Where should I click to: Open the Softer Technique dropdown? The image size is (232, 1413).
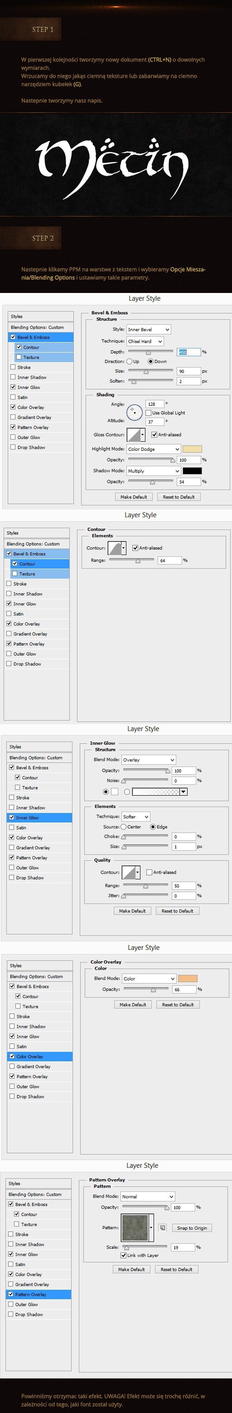pos(136,817)
